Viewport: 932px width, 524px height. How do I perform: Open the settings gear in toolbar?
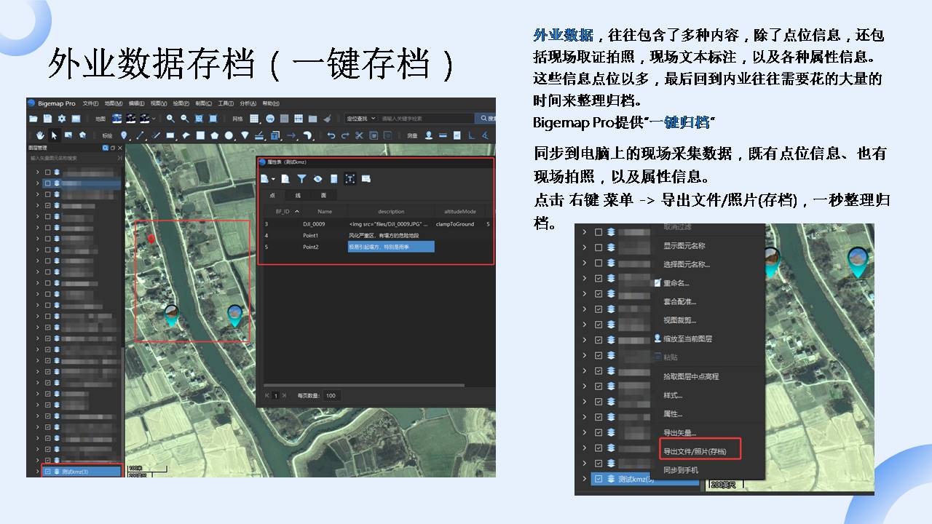(61, 118)
